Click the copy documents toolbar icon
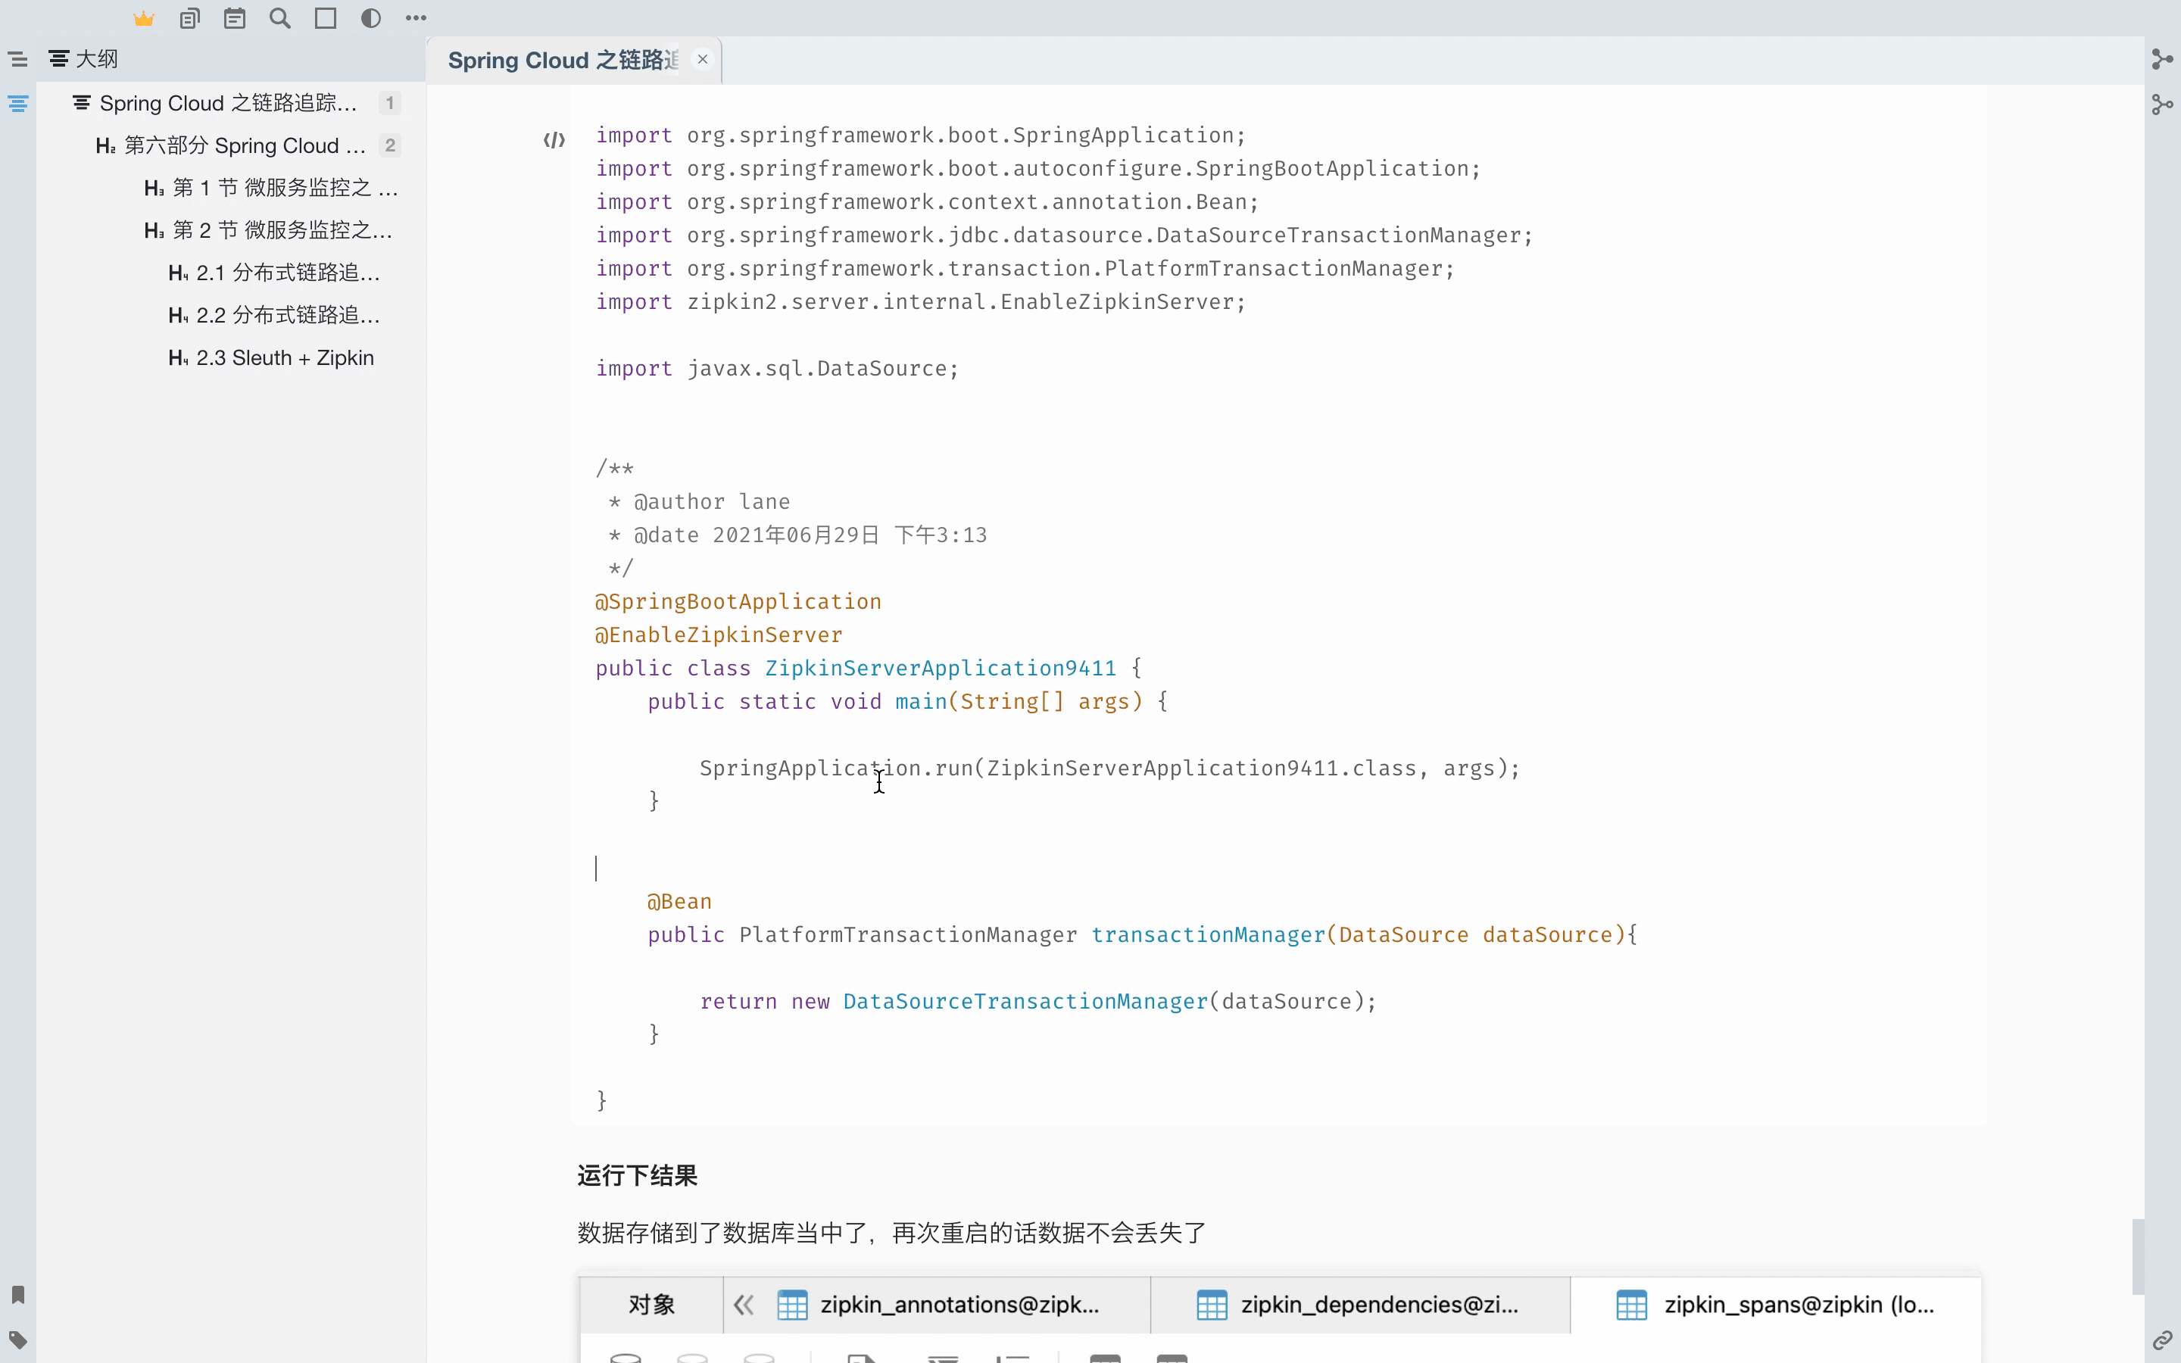The height and width of the screenshot is (1363, 2181). click(189, 18)
